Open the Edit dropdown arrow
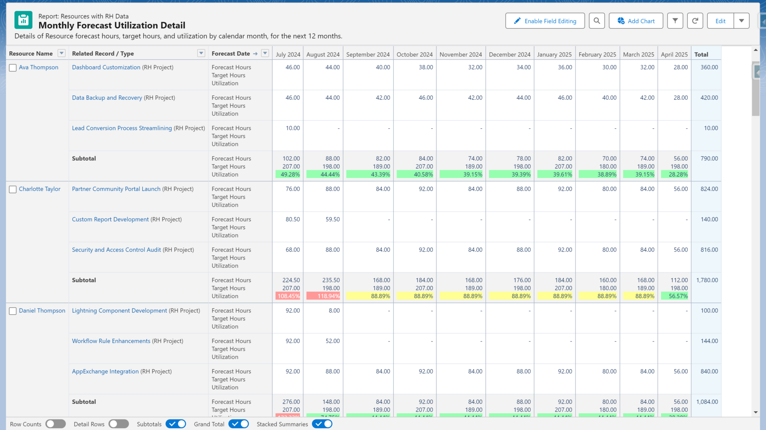766x430 pixels. point(742,21)
